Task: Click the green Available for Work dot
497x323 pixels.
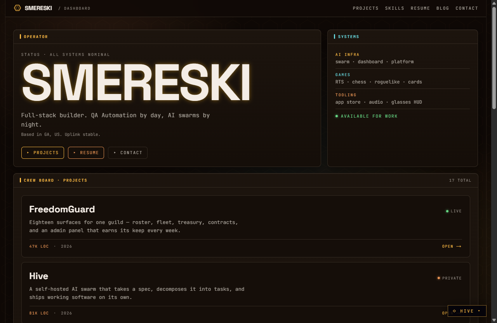Action: point(337,116)
